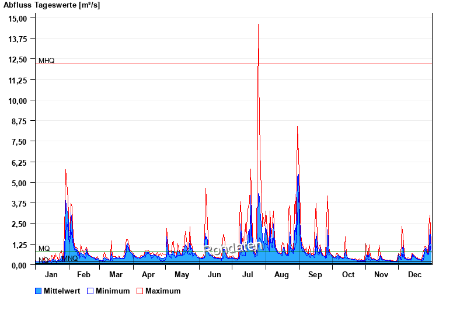Viewport: 467px width, 321px height.
Task: Click the Apr label on the time axis
Action: click(x=148, y=274)
